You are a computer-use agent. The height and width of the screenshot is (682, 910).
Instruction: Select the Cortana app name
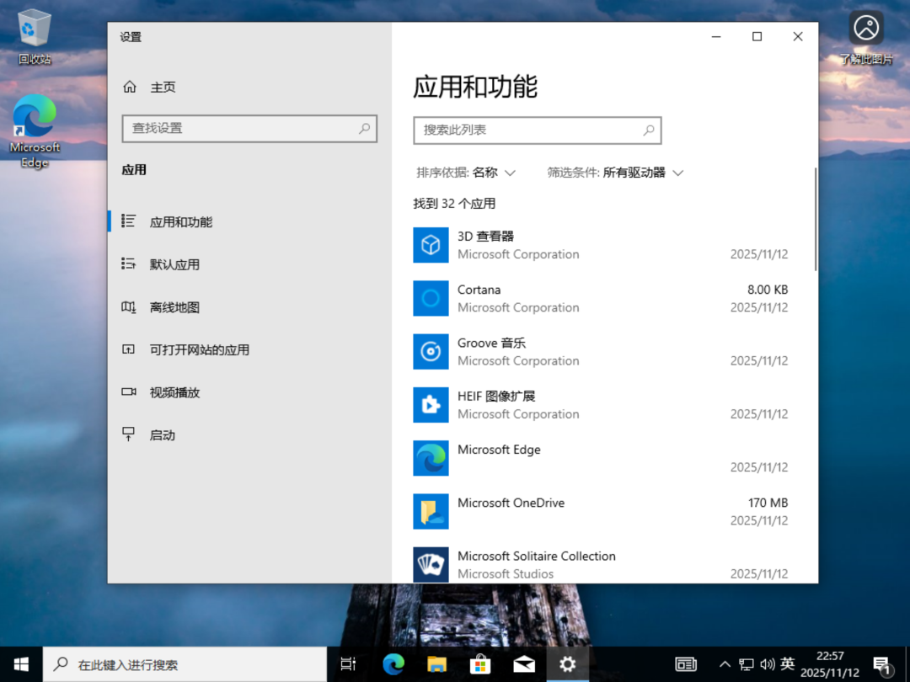pyautogui.click(x=479, y=290)
